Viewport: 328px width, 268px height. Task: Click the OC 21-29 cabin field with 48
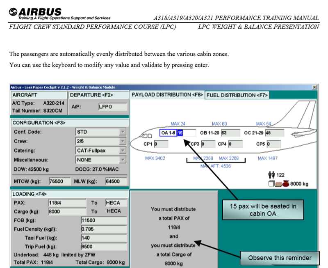pyautogui.click(x=275, y=133)
